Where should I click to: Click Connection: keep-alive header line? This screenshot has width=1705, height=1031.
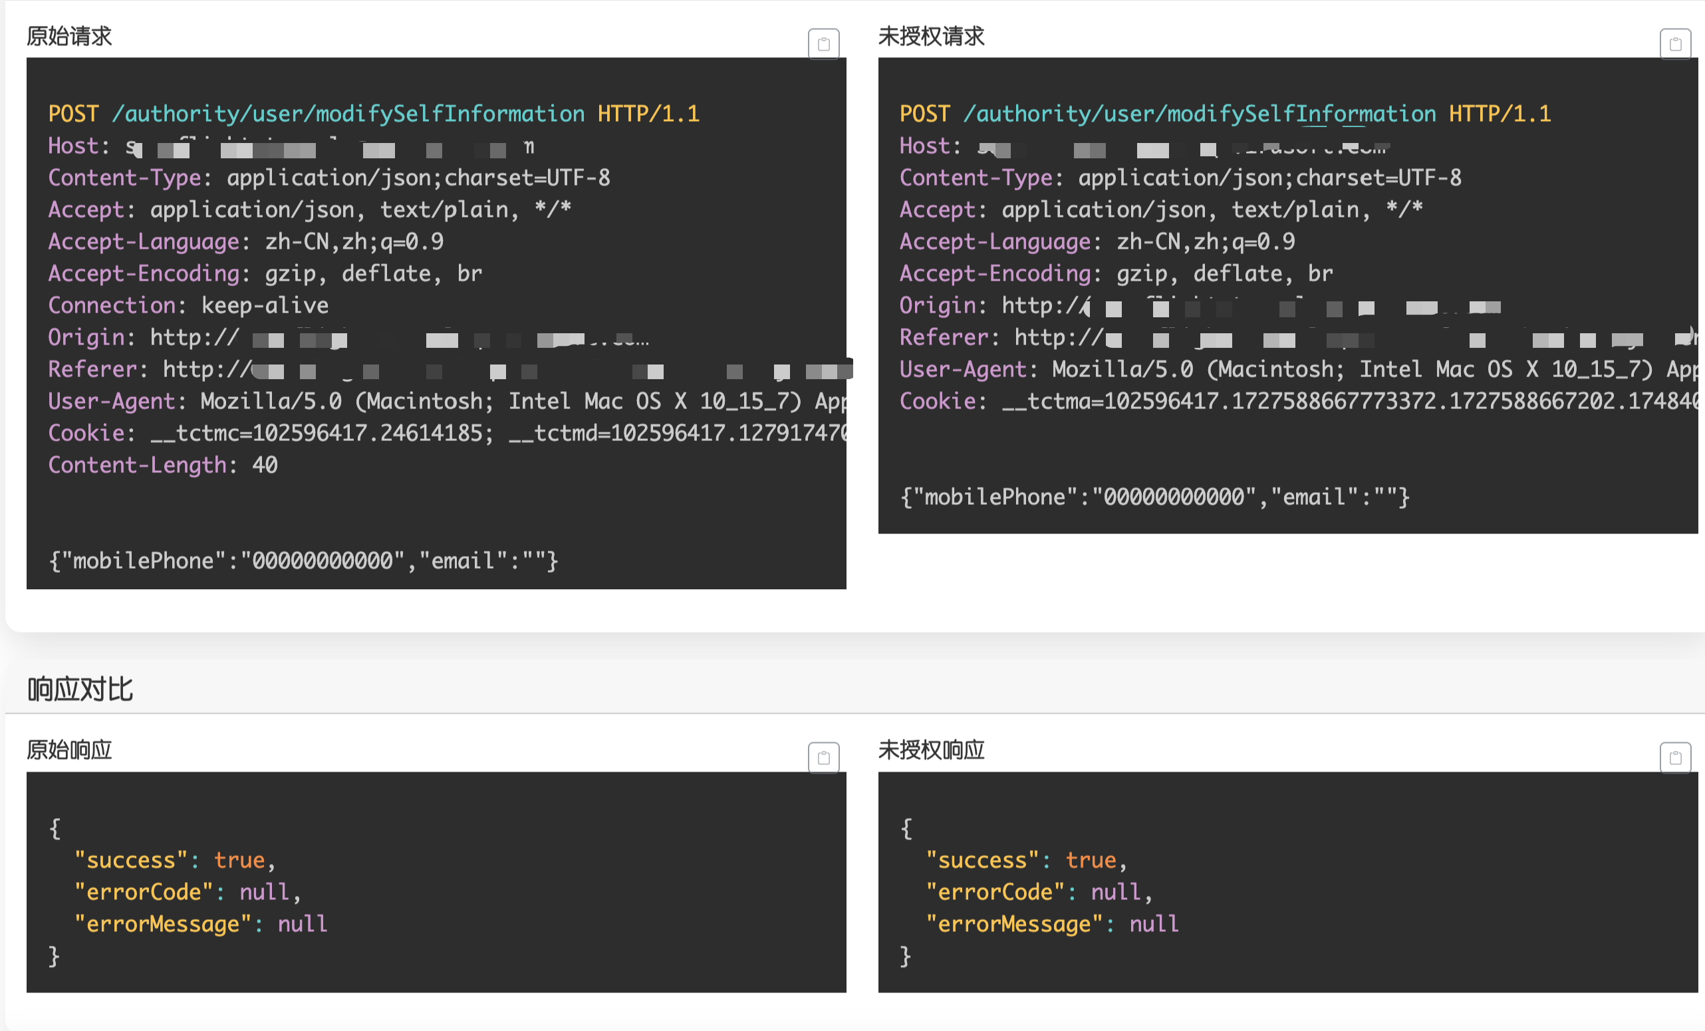(x=188, y=306)
